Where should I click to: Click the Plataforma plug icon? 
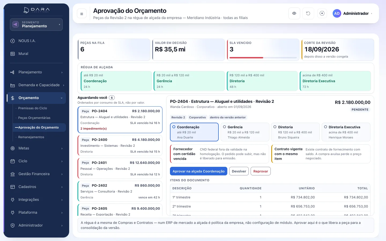[12, 213]
